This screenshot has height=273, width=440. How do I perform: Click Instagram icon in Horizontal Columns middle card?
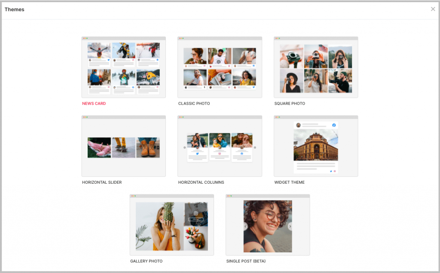tap(220, 153)
